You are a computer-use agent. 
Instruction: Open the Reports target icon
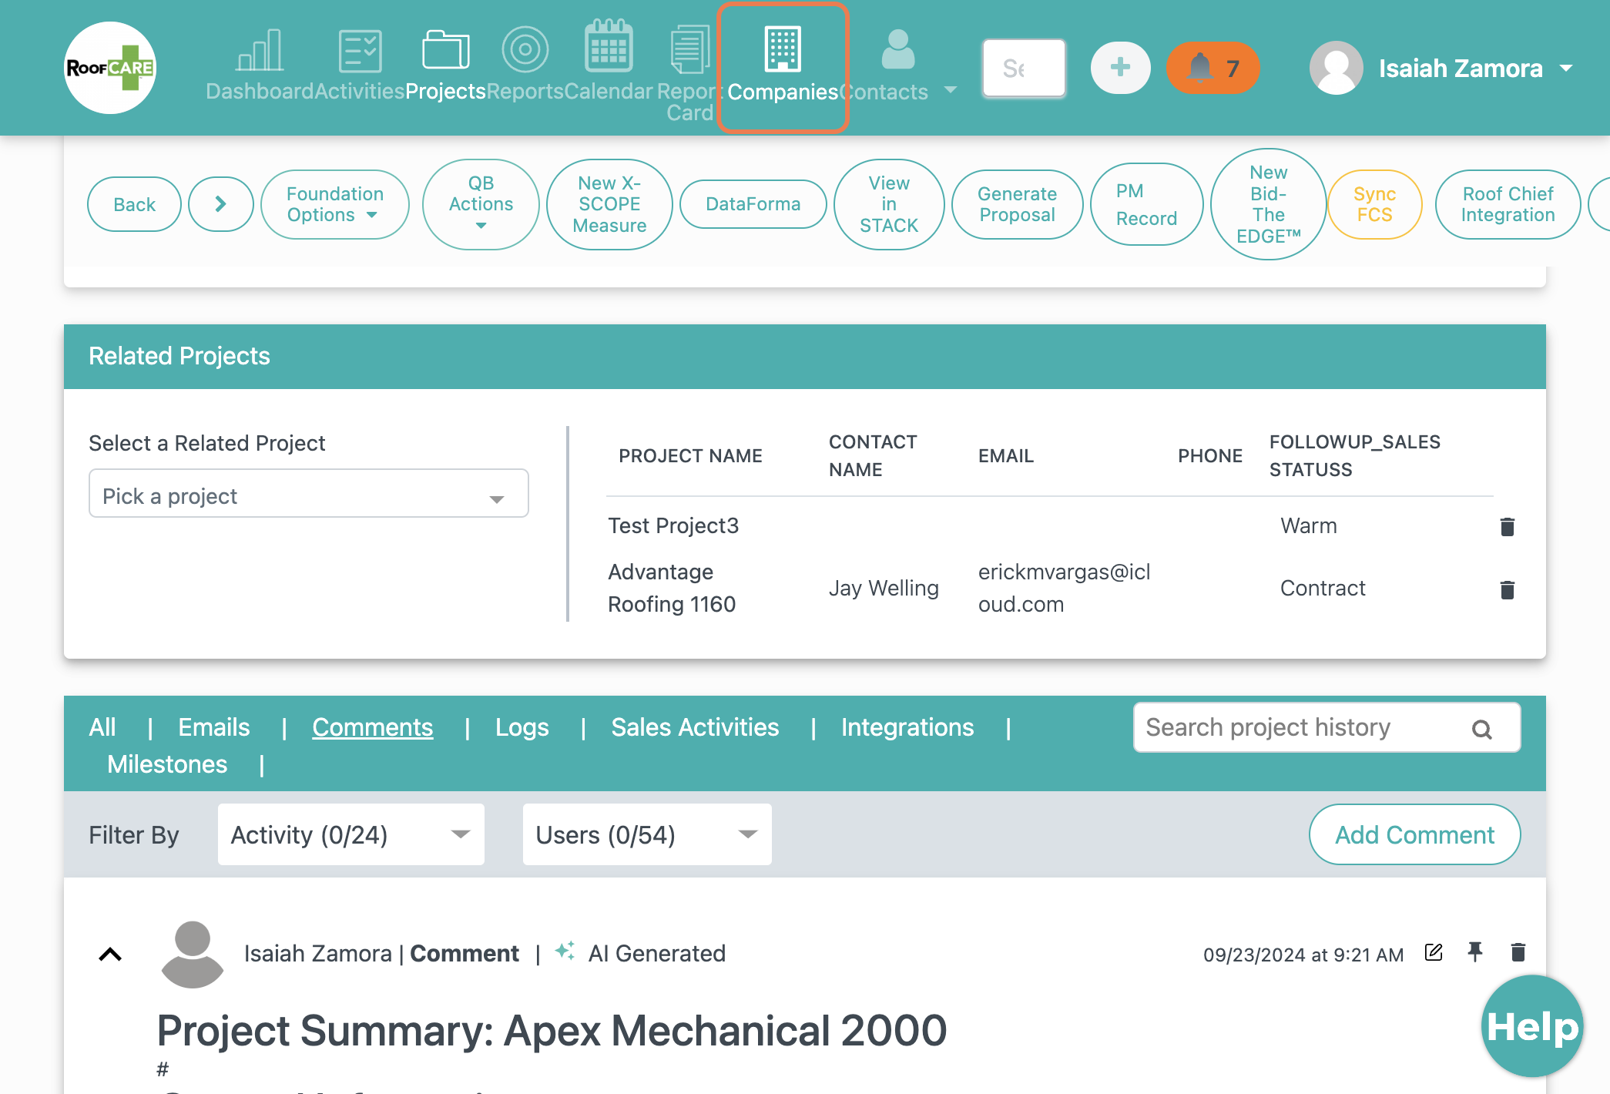pos(525,51)
